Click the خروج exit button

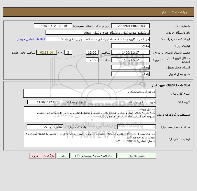pos(35,156)
